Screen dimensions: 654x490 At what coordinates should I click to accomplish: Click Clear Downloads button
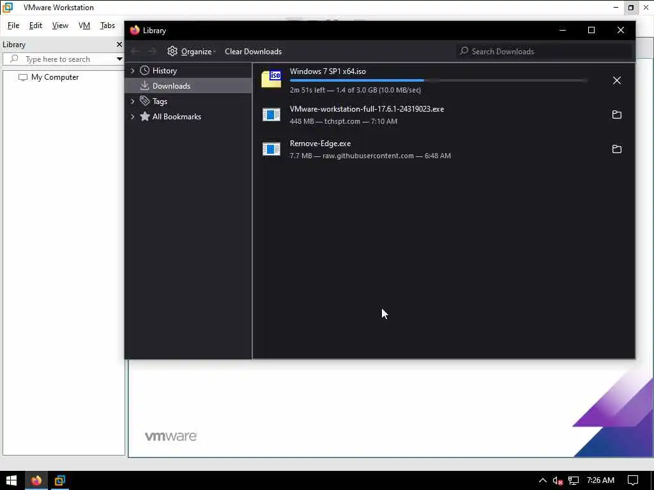pos(253,51)
